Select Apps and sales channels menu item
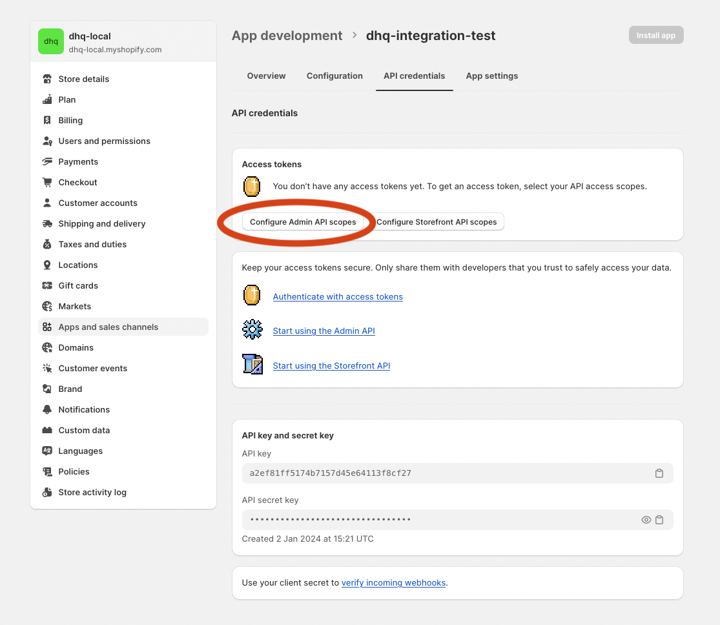 pos(123,327)
